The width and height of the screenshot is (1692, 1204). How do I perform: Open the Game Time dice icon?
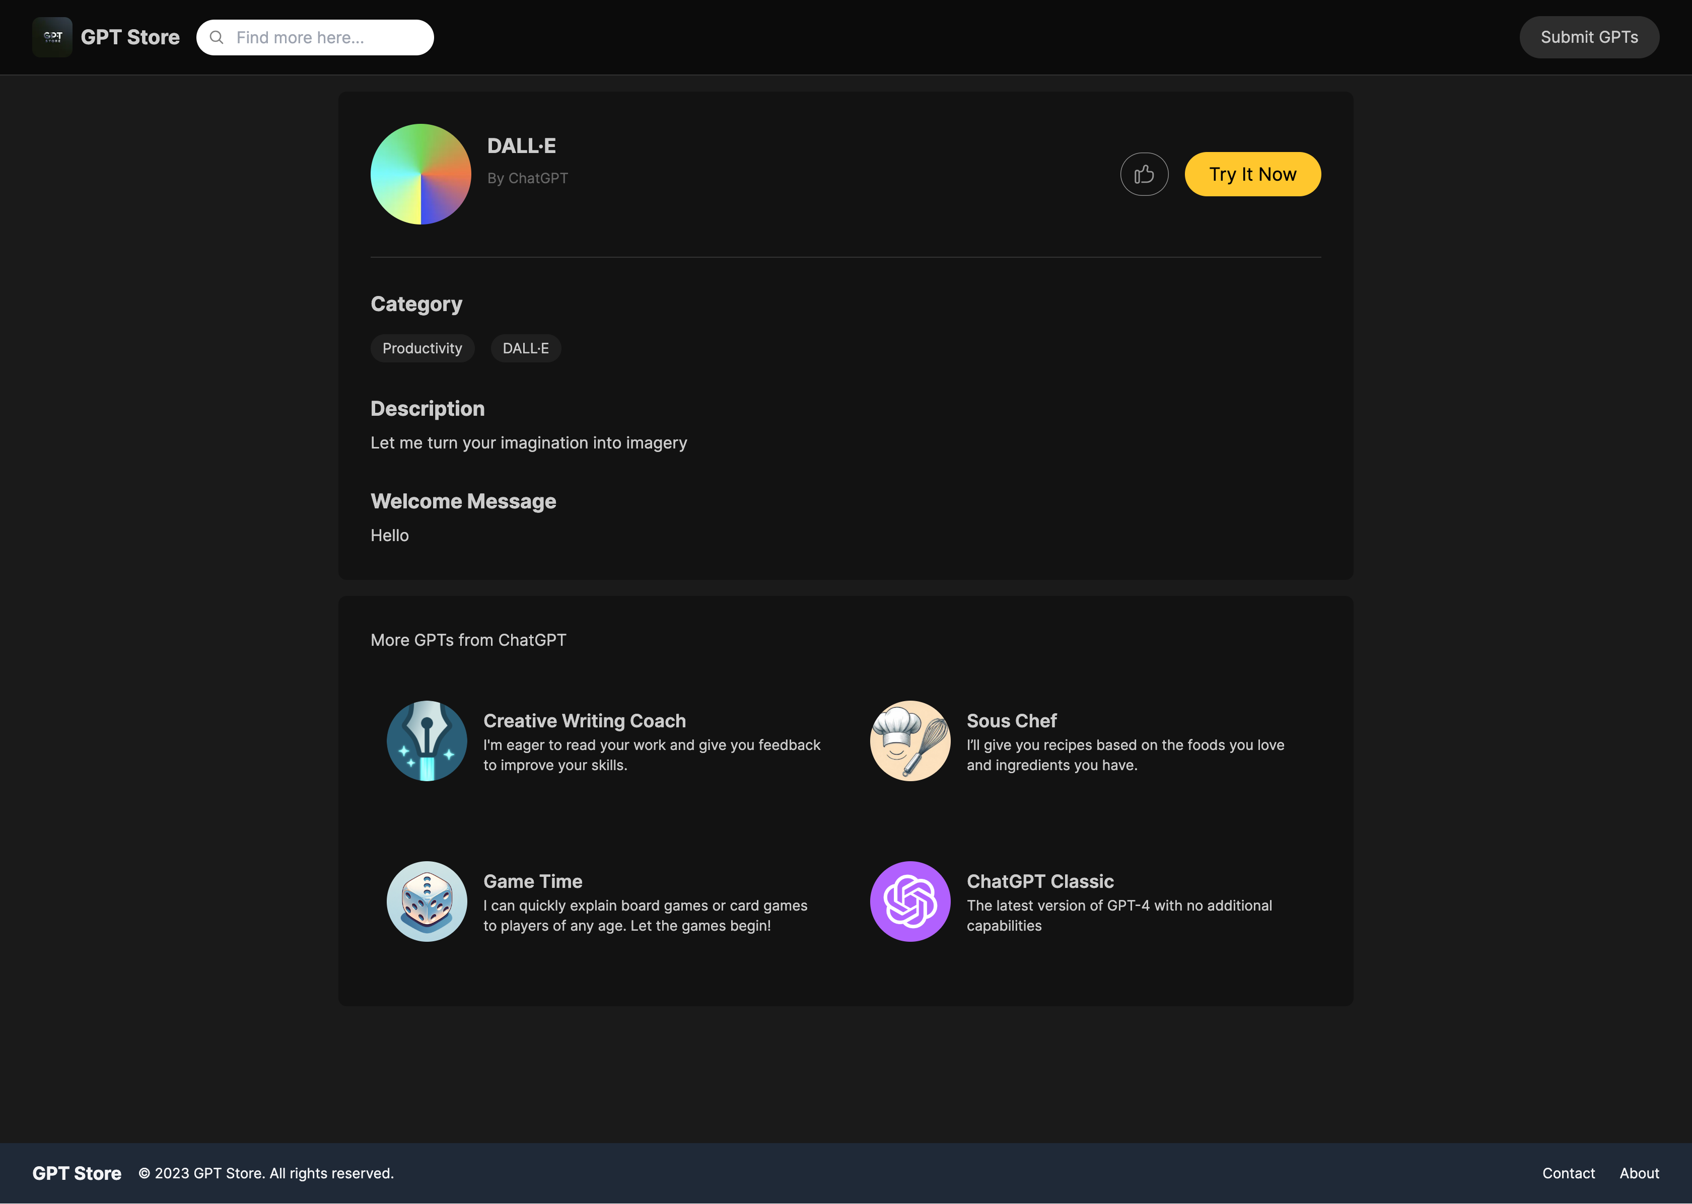coord(427,901)
